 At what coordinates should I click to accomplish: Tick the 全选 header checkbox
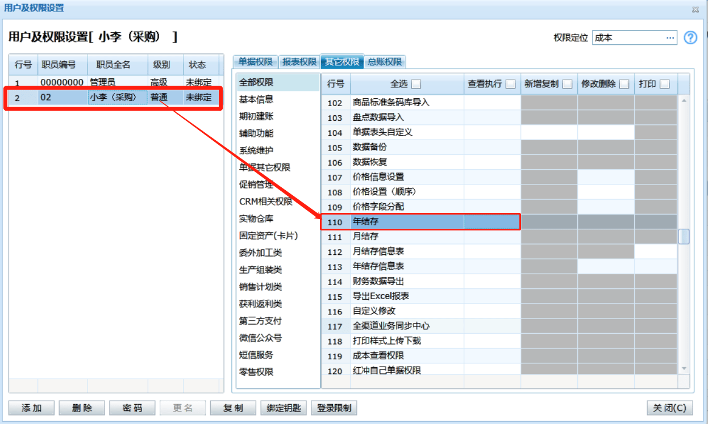click(416, 84)
